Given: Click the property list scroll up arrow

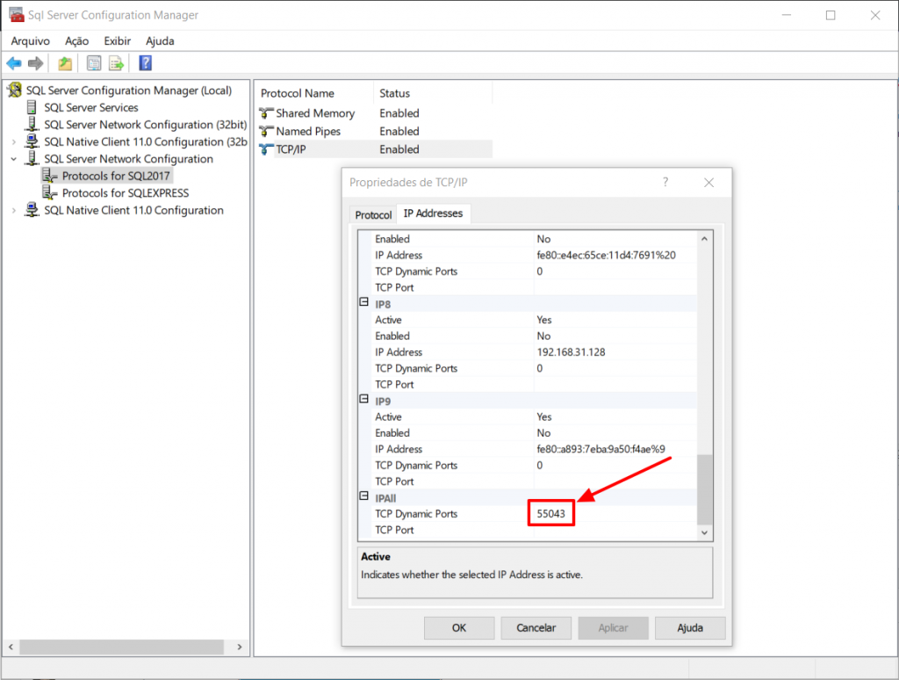Looking at the screenshot, I should (x=705, y=238).
